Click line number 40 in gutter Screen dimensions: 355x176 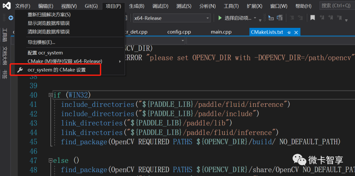coord(33,95)
